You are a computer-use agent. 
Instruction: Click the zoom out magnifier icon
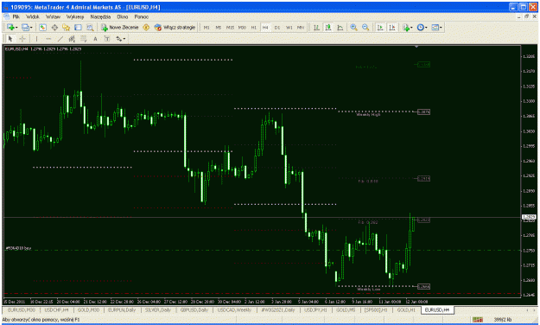(365, 27)
